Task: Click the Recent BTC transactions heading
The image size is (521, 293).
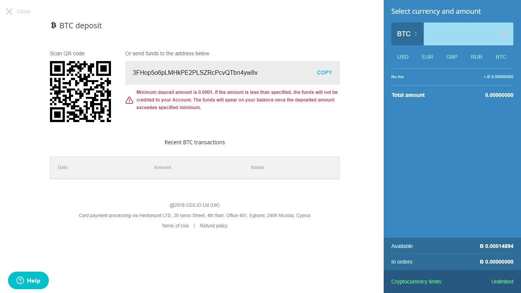Action: tap(195, 142)
